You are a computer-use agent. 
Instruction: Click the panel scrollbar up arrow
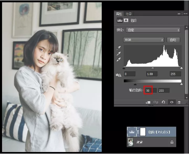187,27
